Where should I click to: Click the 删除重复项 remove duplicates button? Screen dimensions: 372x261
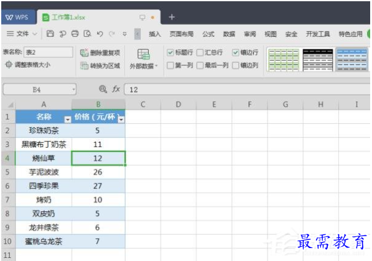[100, 53]
